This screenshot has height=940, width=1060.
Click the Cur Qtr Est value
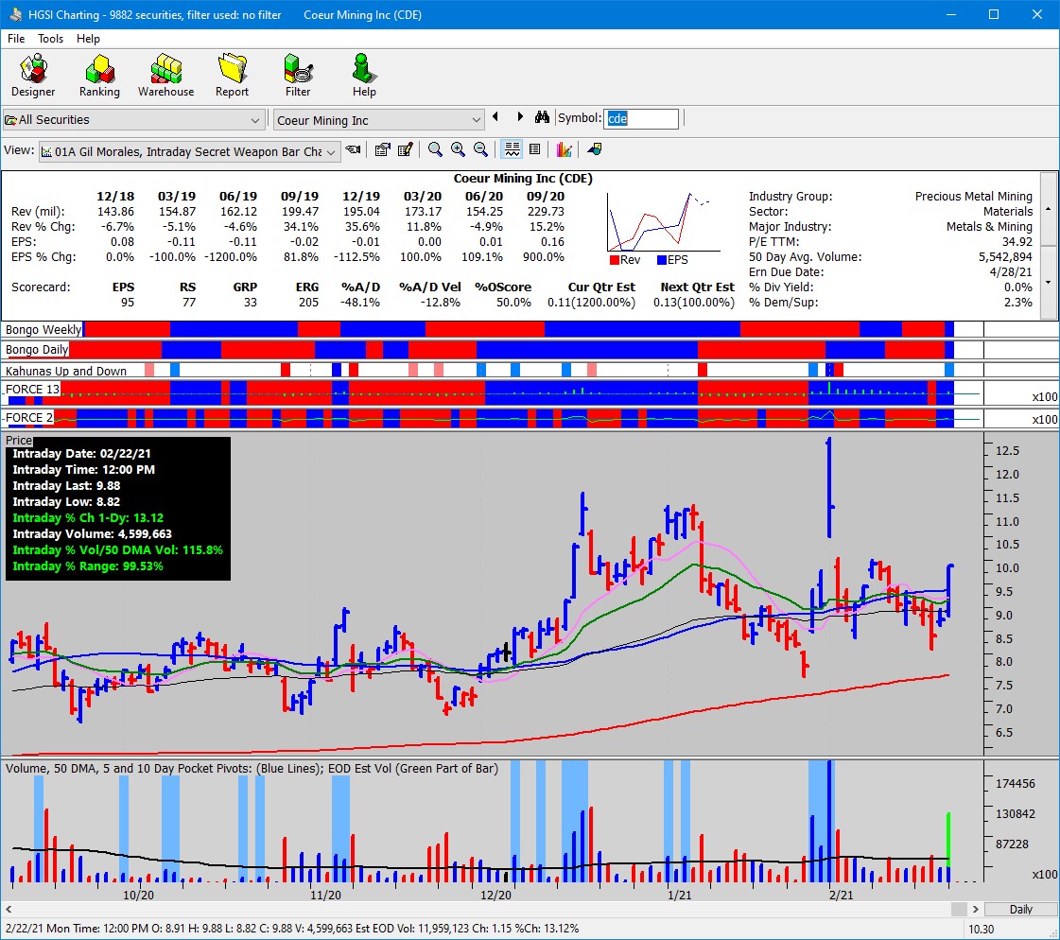592,303
